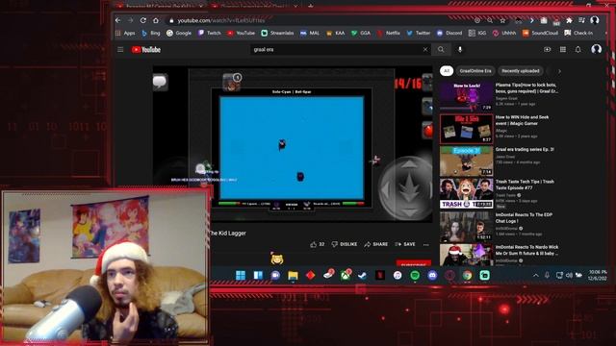Open Netflix app from the taskbar
This screenshot has width=616, height=346.
[380, 276]
